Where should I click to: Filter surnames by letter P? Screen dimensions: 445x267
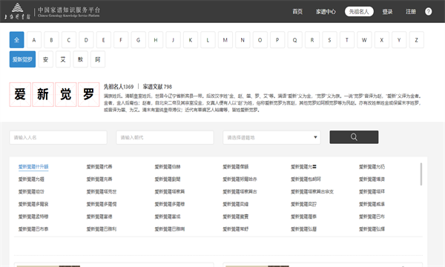pyautogui.click(x=277, y=40)
